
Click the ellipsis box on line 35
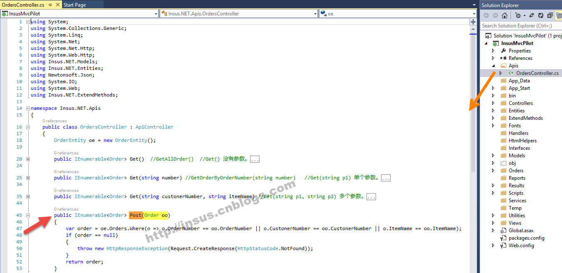[x=371, y=197]
